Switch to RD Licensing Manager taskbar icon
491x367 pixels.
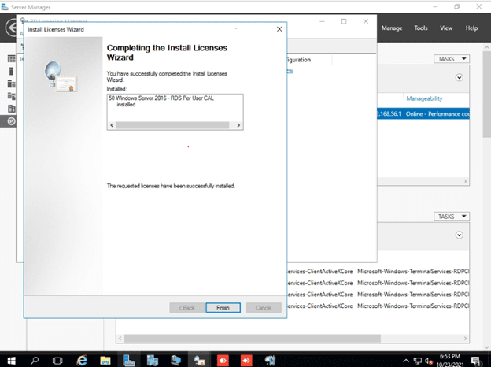pos(199,361)
